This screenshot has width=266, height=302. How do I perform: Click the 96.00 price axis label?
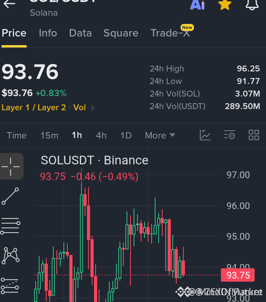[x=238, y=206]
